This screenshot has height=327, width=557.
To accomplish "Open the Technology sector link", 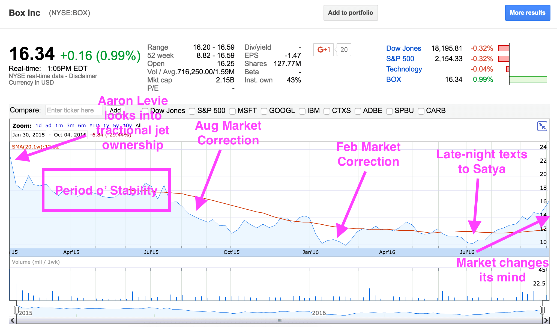I will 404,69.
